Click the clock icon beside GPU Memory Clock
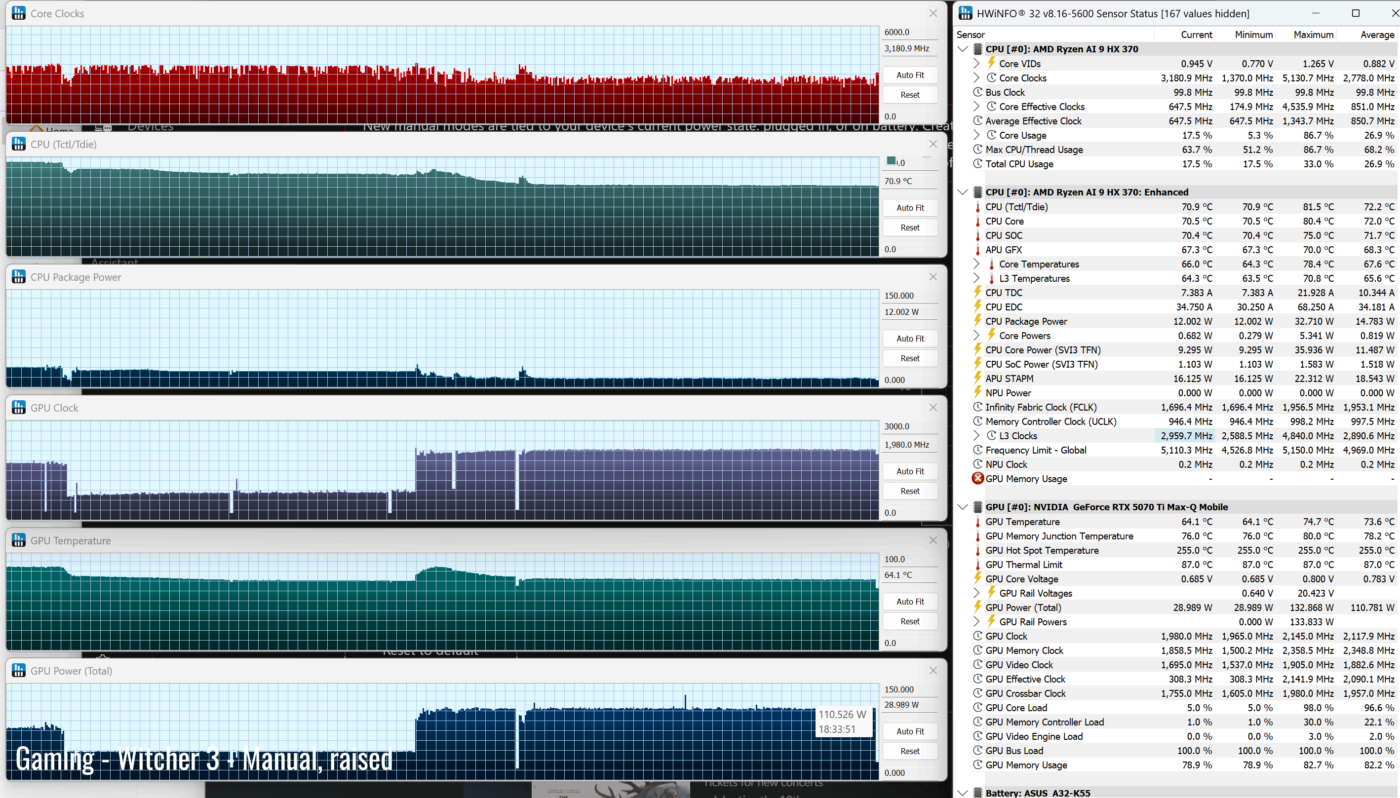The width and height of the screenshot is (1400, 798). click(977, 650)
